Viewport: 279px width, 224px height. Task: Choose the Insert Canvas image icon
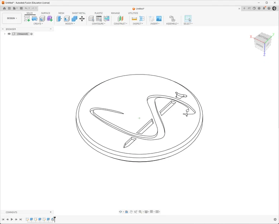(159, 19)
